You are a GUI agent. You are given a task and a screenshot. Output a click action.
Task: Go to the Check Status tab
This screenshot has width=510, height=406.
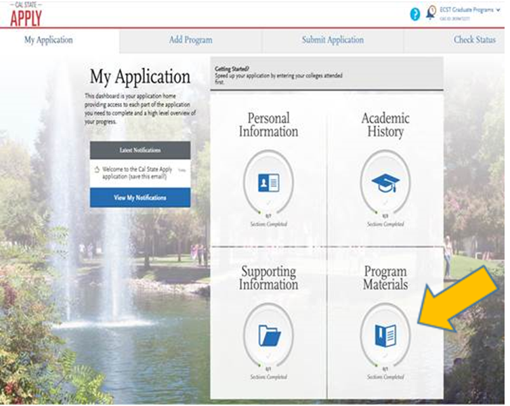[474, 40]
